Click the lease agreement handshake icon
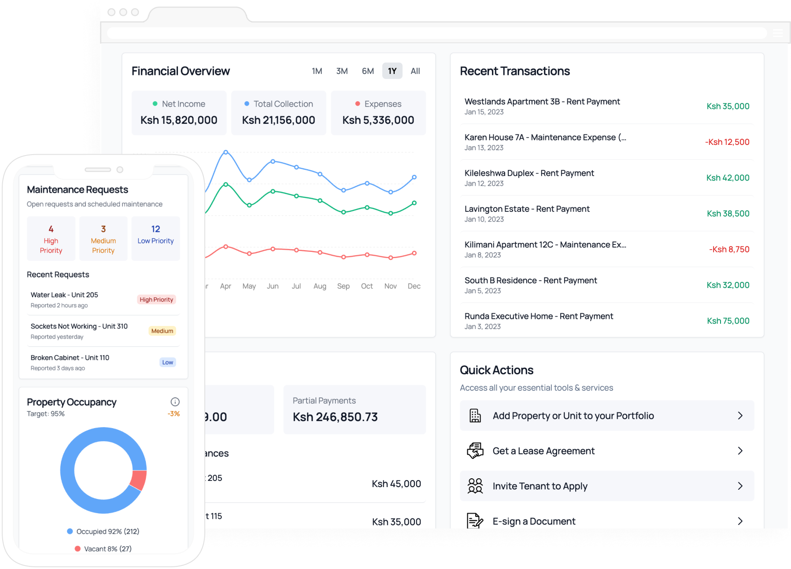 pos(475,451)
